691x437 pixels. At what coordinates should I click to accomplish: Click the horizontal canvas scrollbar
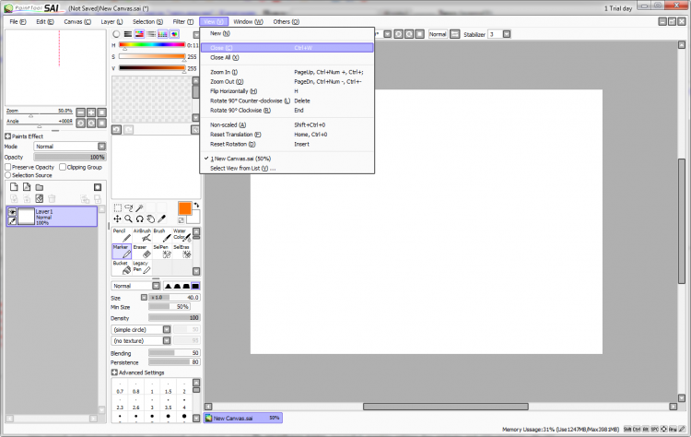(x=446, y=407)
